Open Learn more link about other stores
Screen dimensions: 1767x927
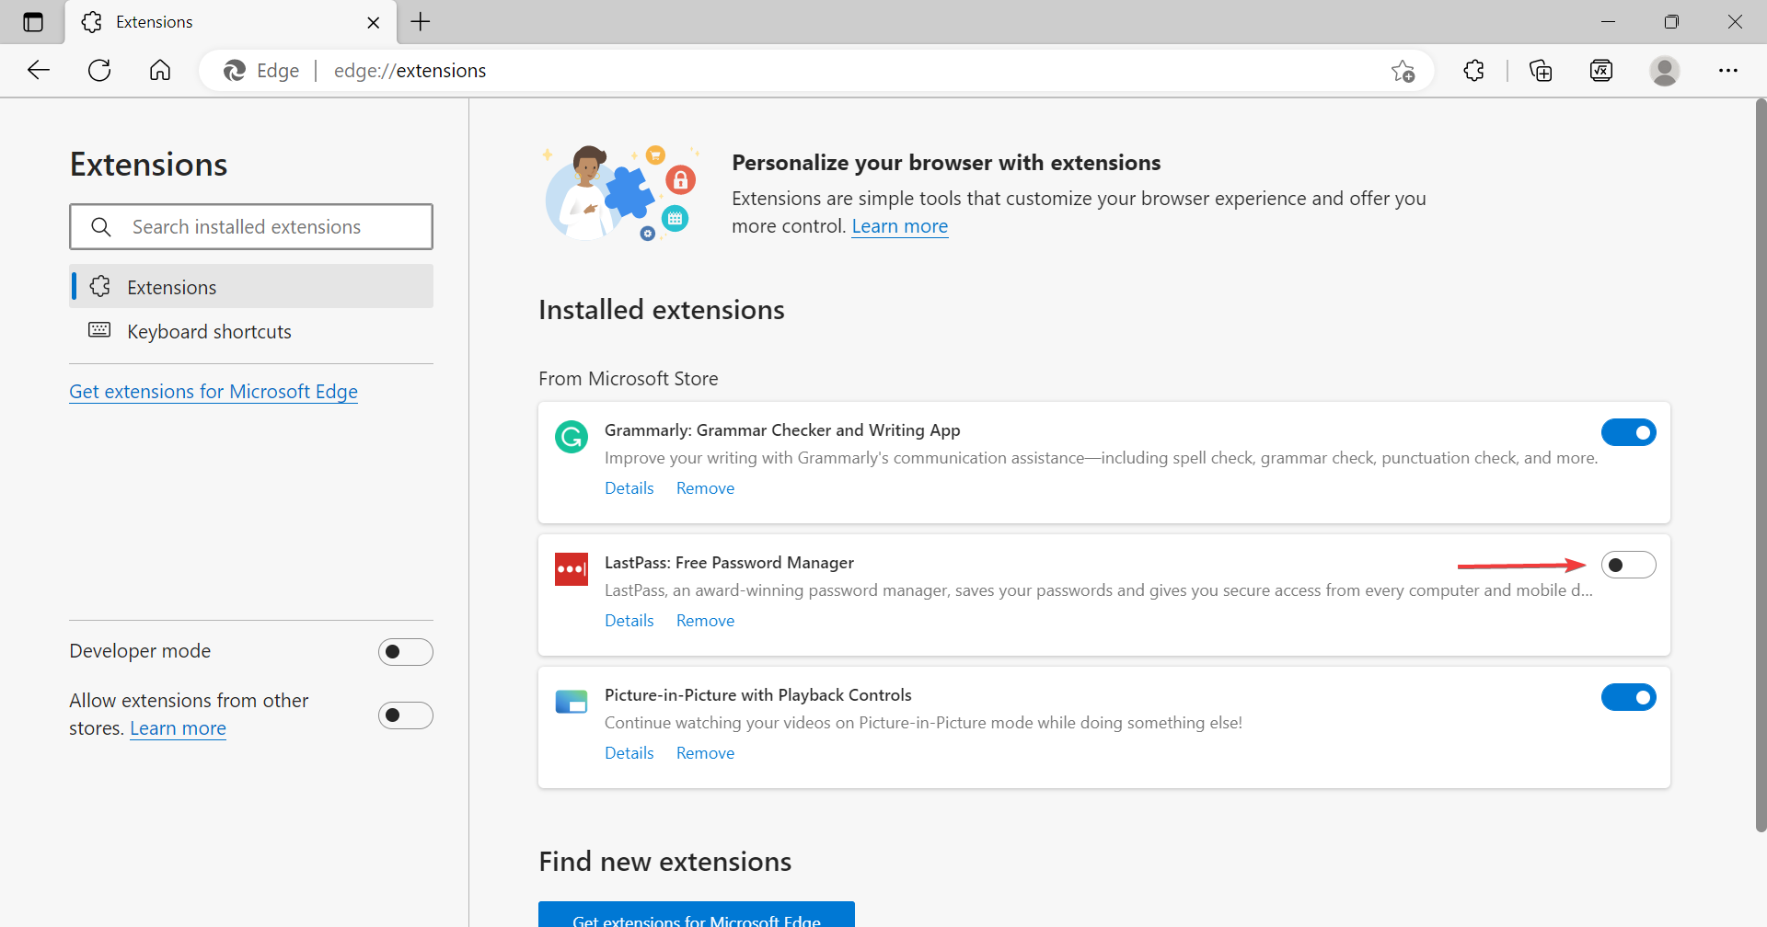[178, 728]
